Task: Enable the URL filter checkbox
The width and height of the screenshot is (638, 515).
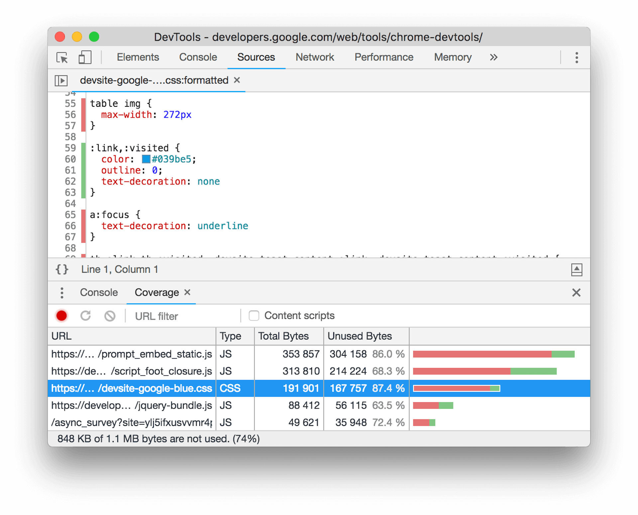Action: [254, 315]
